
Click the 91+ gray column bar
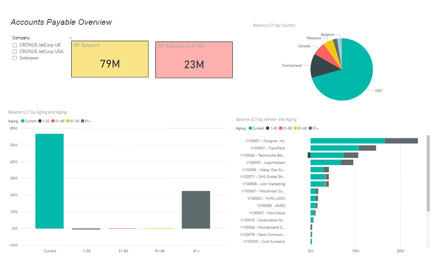(196, 210)
